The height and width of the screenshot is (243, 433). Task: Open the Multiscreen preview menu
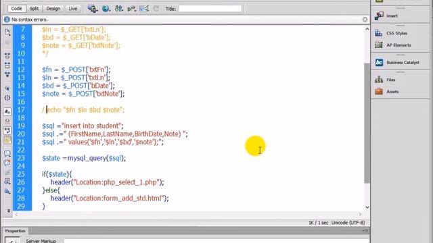click(x=93, y=9)
